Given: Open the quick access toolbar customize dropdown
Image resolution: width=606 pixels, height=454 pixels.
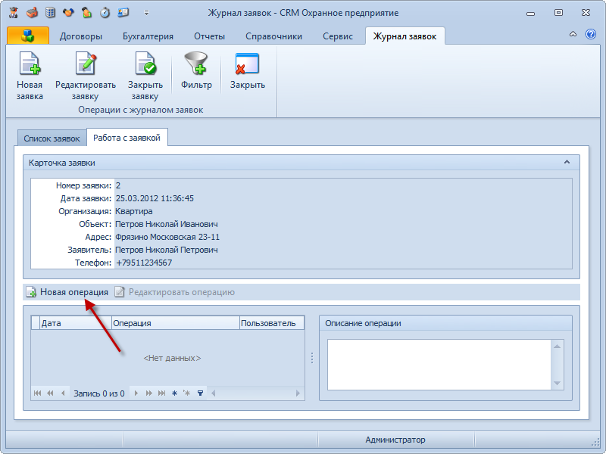Looking at the screenshot, I should point(146,13).
